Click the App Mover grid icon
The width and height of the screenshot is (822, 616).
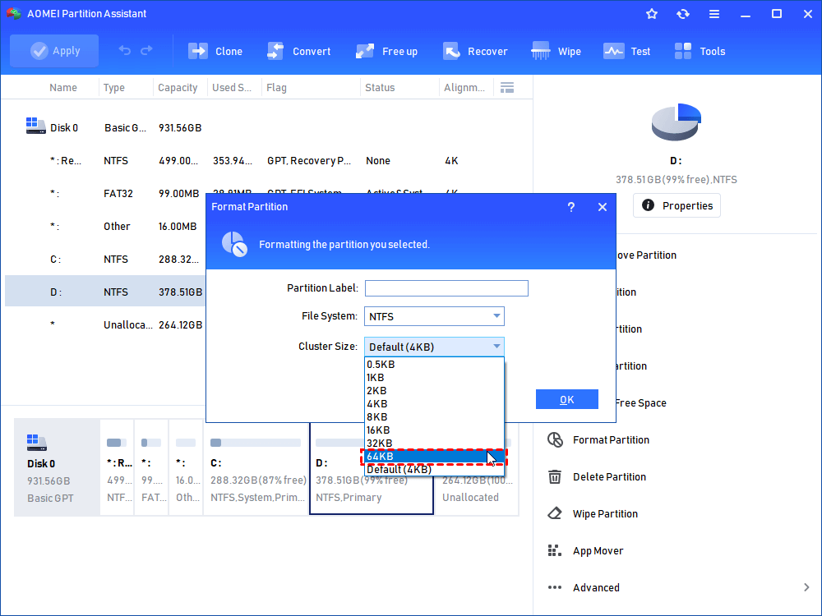click(x=555, y=550)
